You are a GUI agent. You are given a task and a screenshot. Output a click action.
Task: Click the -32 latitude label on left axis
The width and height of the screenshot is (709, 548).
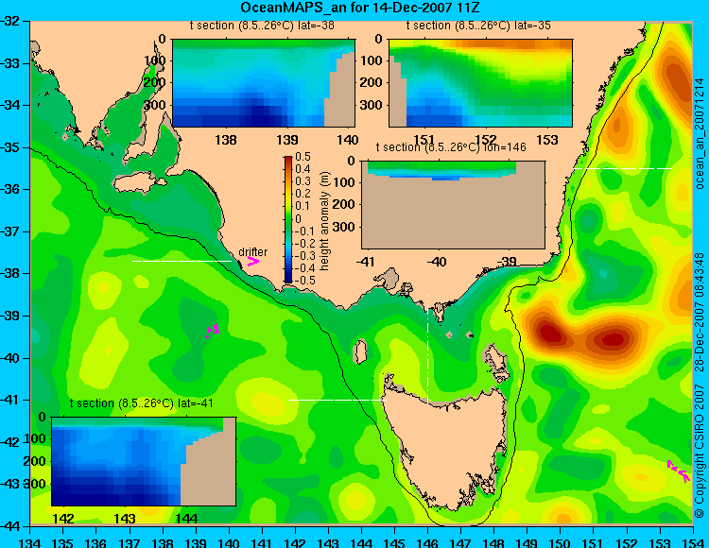[10, 21]
